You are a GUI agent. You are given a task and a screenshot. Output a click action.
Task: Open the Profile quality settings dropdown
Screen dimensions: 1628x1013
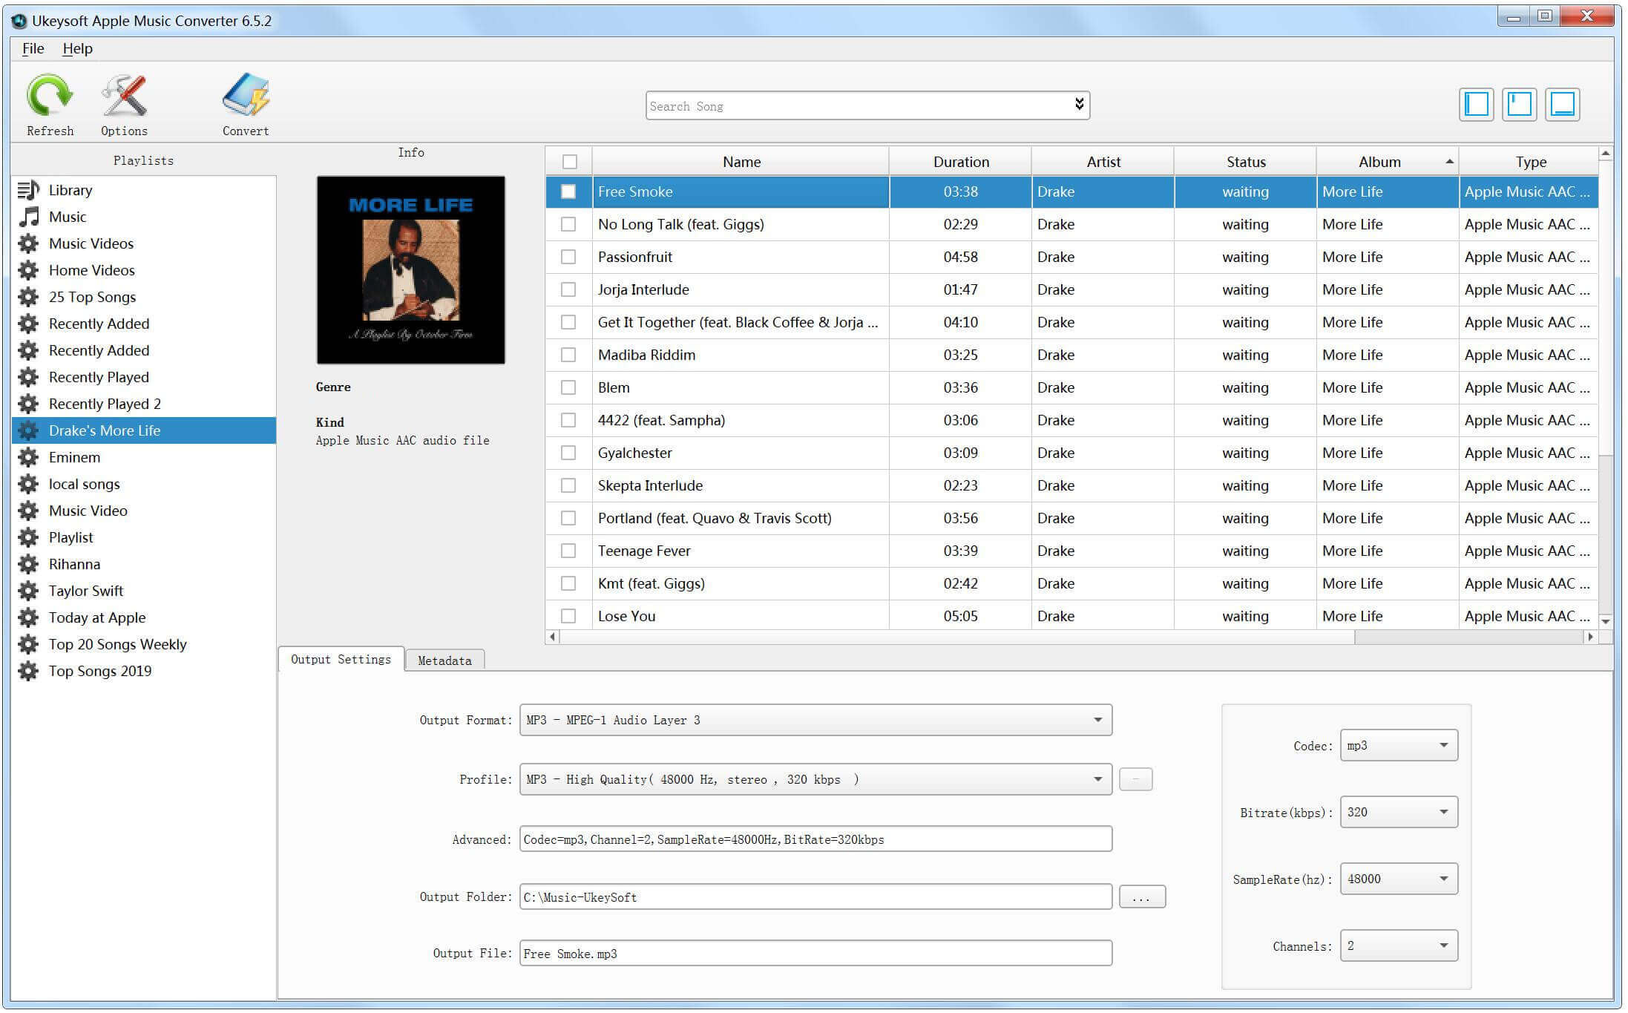tap(1094, 779)
